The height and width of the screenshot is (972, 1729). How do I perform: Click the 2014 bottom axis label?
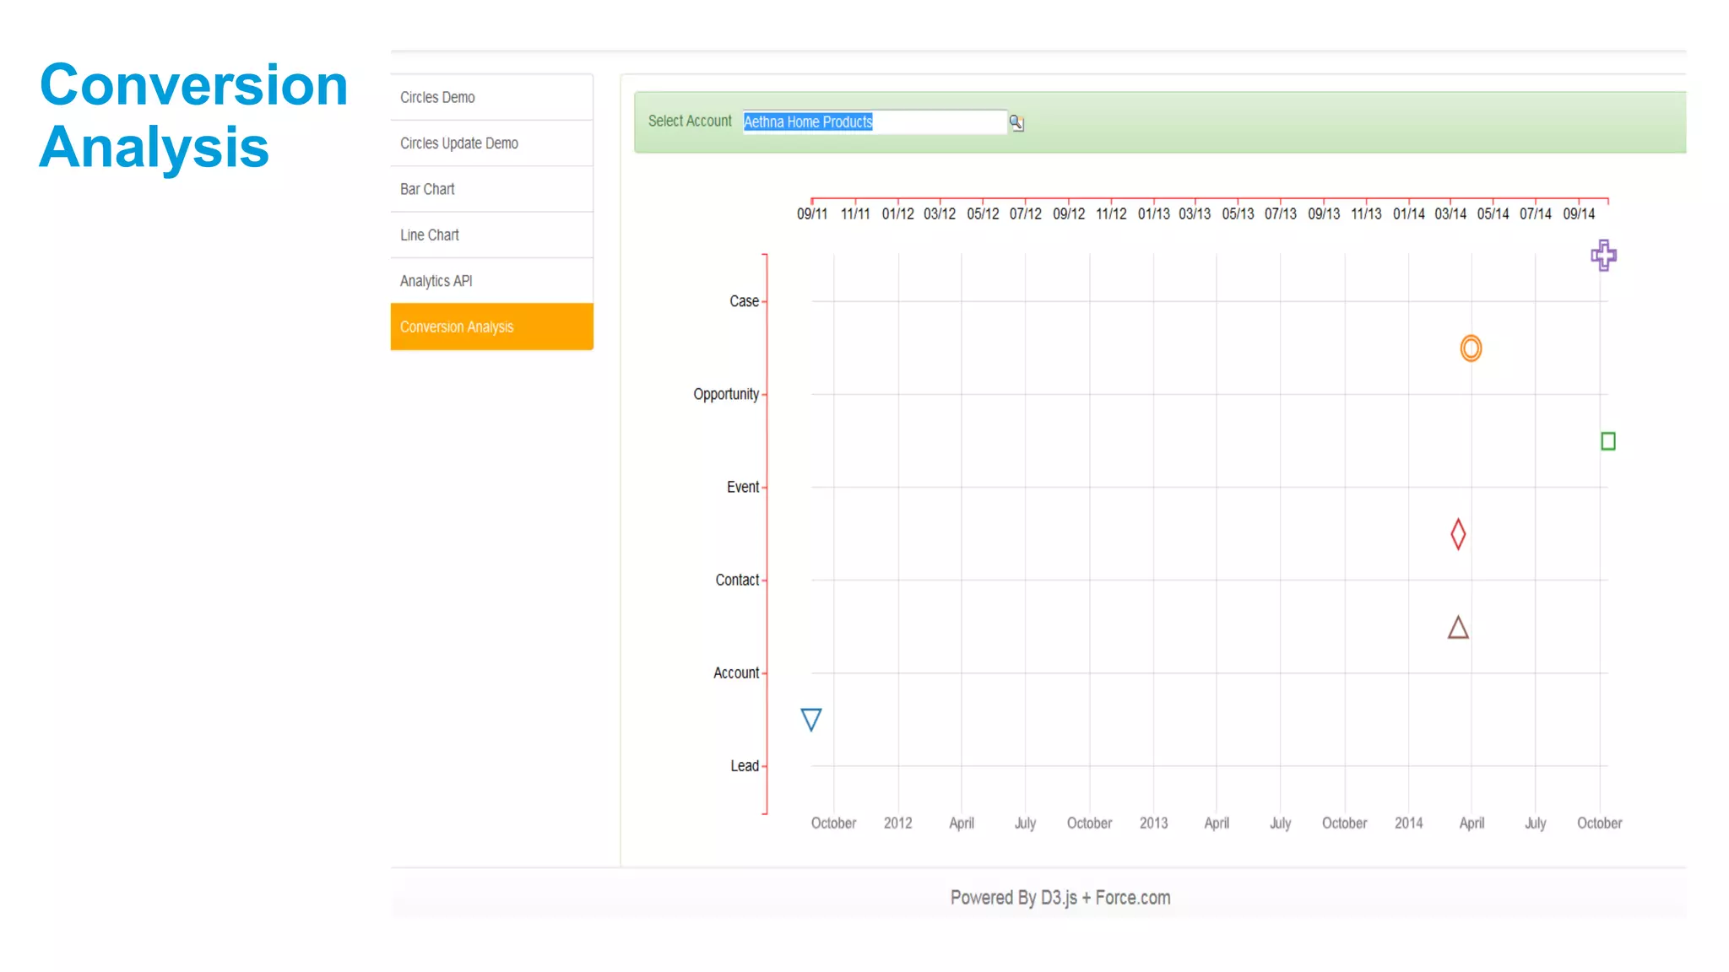coord(1408,823)
